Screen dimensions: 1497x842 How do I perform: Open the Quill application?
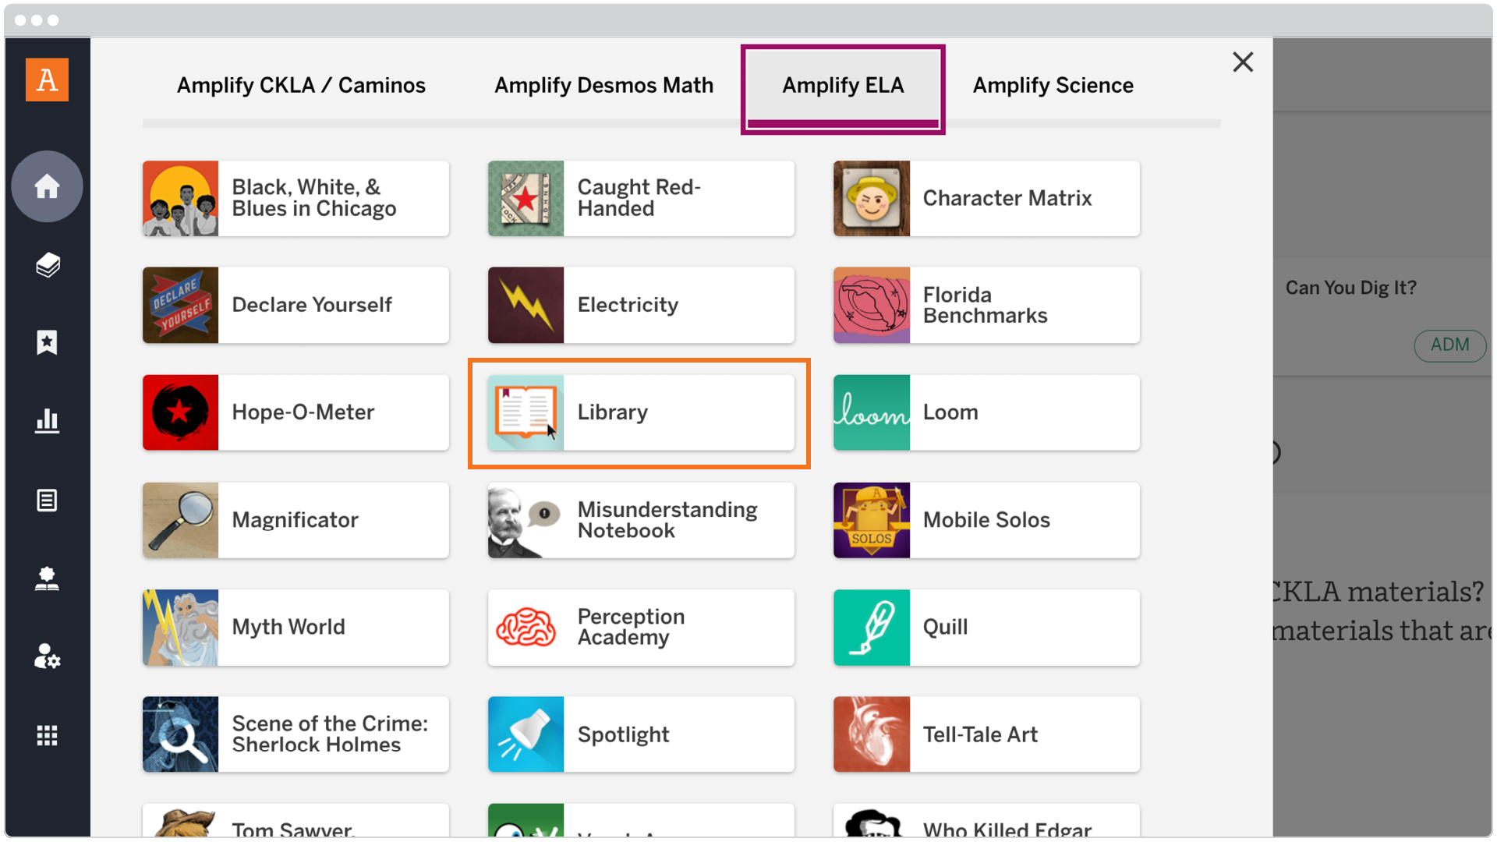click(x=985, y=628)
